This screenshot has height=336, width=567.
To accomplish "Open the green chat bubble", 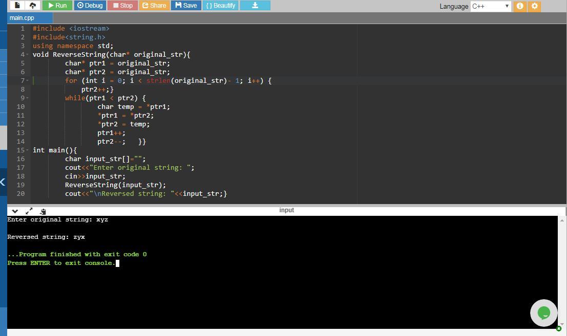I will 543,313.
